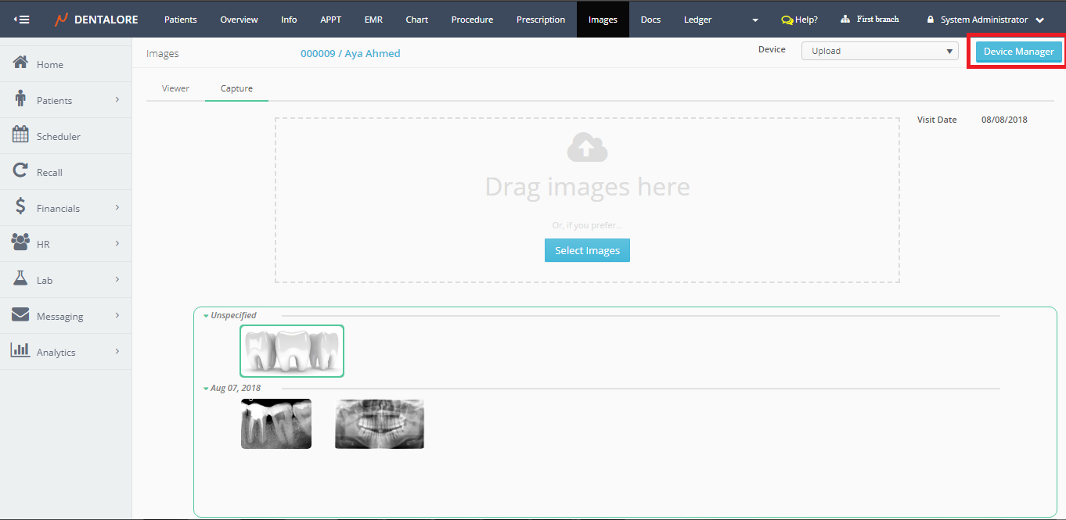
Task: Click the HR people group icon
Action: pos(20,242)
